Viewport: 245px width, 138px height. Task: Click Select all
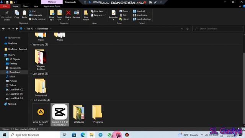139,11
